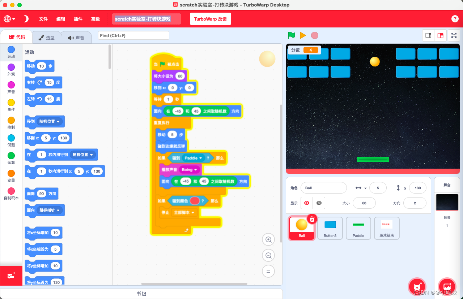Viewport: 463px width, 299px height.
Task: Click the TurboWarp 反馈 feedback button
Action: click(211, 19)
